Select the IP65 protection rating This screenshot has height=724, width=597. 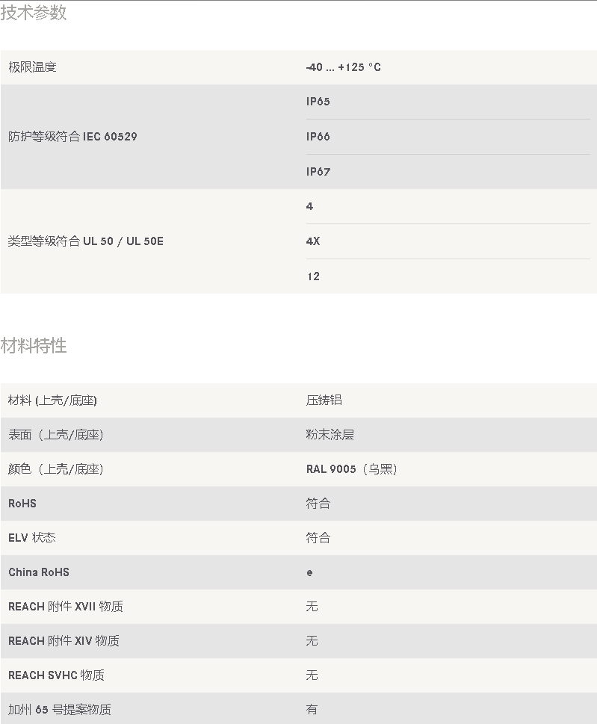point(318,102)
